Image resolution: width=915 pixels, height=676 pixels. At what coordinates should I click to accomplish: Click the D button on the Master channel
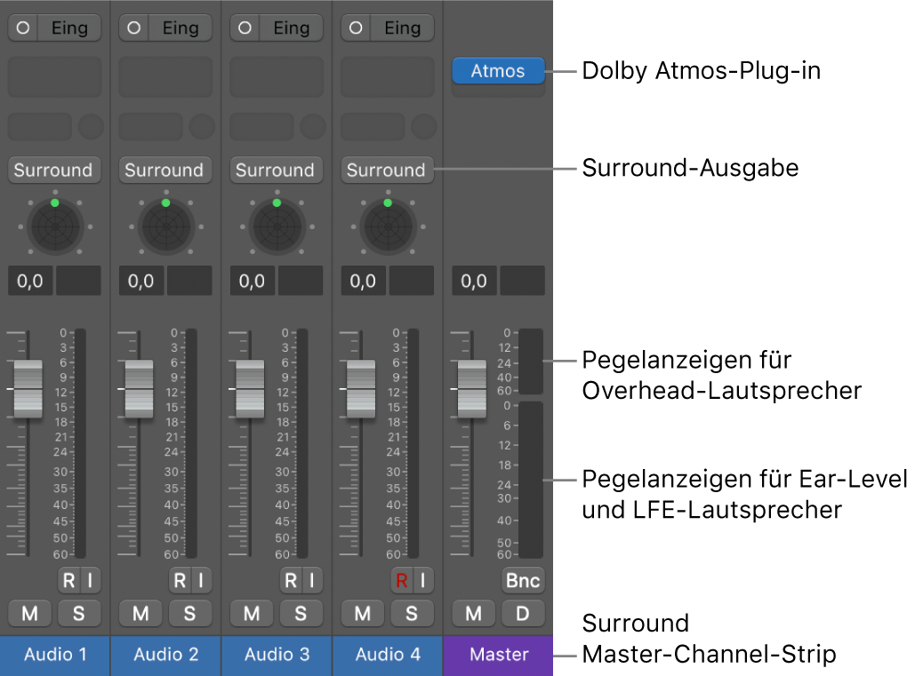pos(523,613)
